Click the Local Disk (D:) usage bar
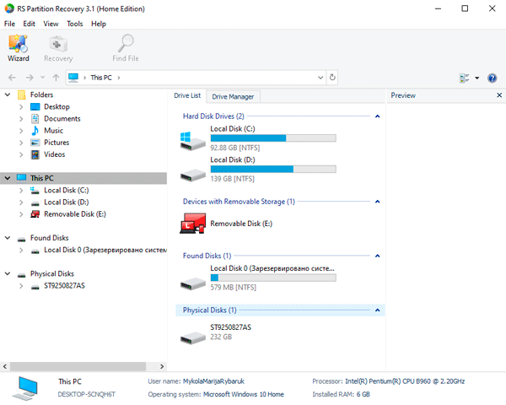The width and height of the screenshot is (506, 405). (x=273, y=169)
